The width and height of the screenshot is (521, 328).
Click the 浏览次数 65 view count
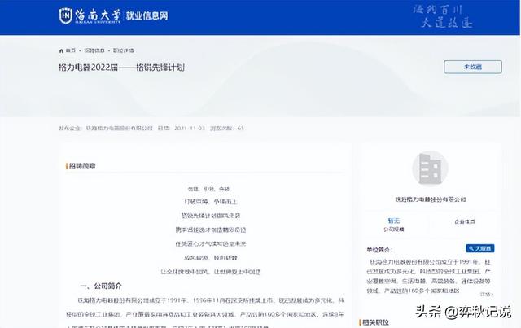tap(227, 129)
